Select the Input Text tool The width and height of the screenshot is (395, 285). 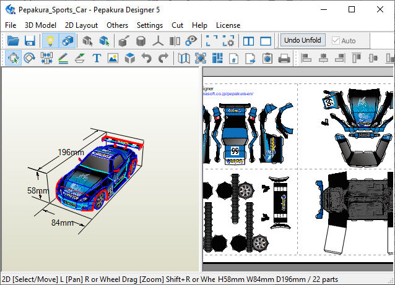pyautogui.click(x=97, y=59)
